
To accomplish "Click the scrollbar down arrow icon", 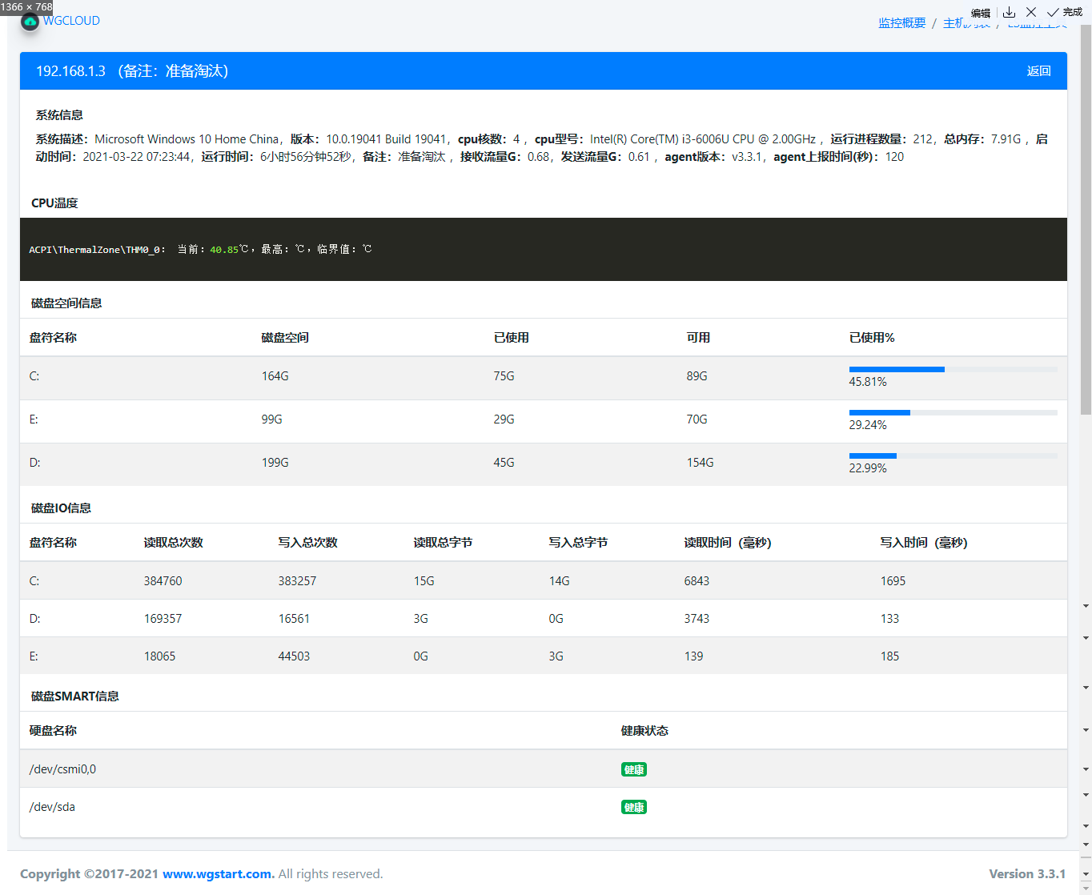I will point(1086,889).
